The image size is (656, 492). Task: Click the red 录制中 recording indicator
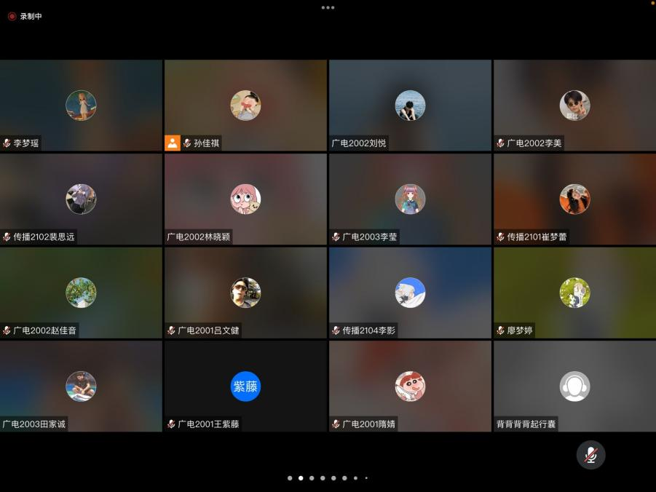[25, 16]
